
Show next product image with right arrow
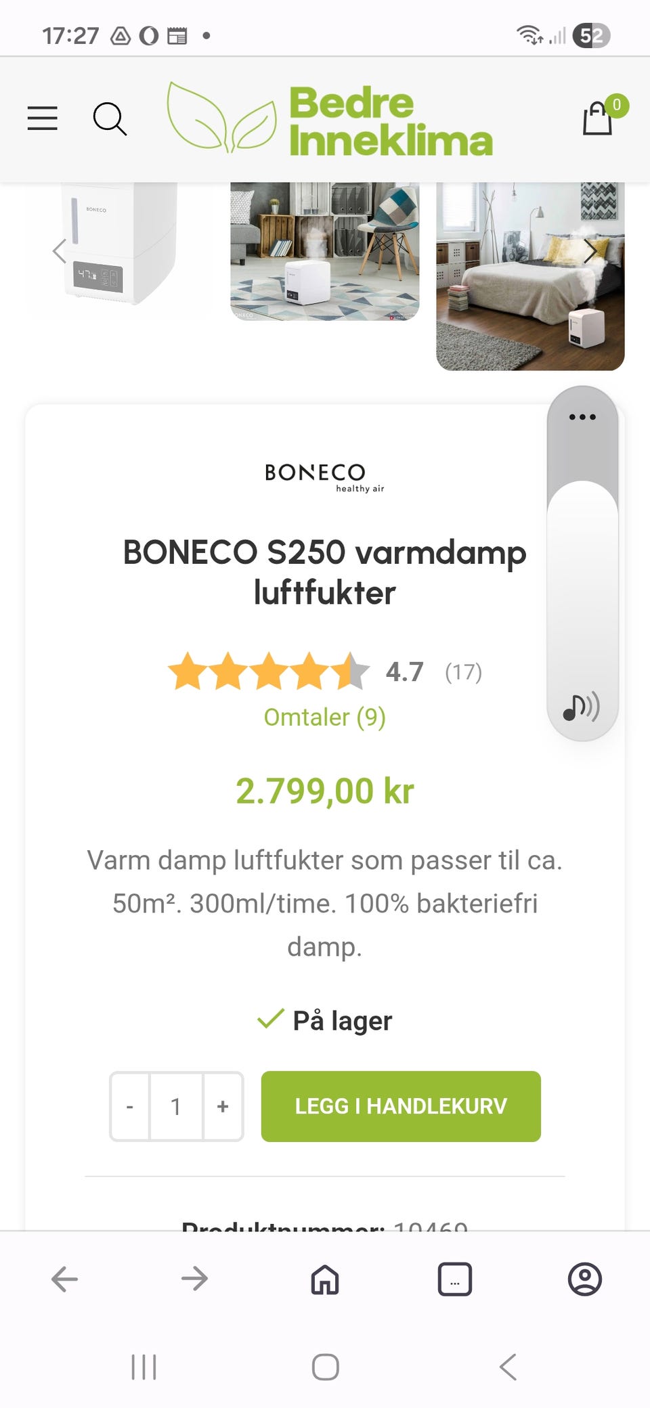click(590, 251)
